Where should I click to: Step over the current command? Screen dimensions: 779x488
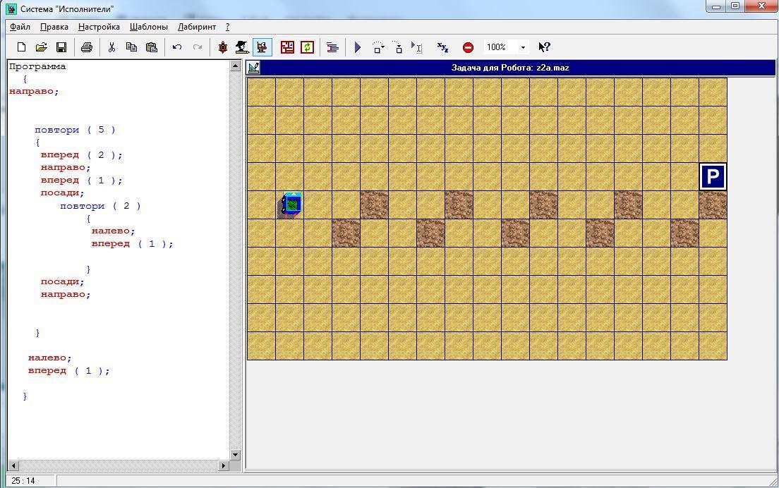(x=378, y=47)
